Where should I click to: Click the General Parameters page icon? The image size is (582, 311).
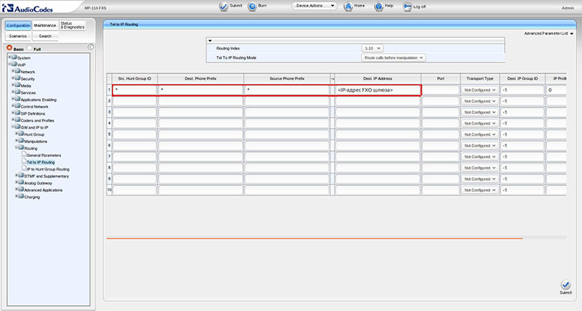[x=24, y=155]
